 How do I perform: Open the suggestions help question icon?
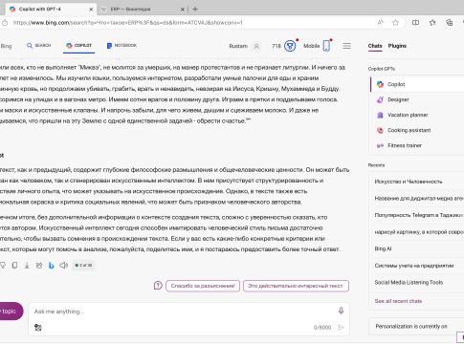point(158,286)
